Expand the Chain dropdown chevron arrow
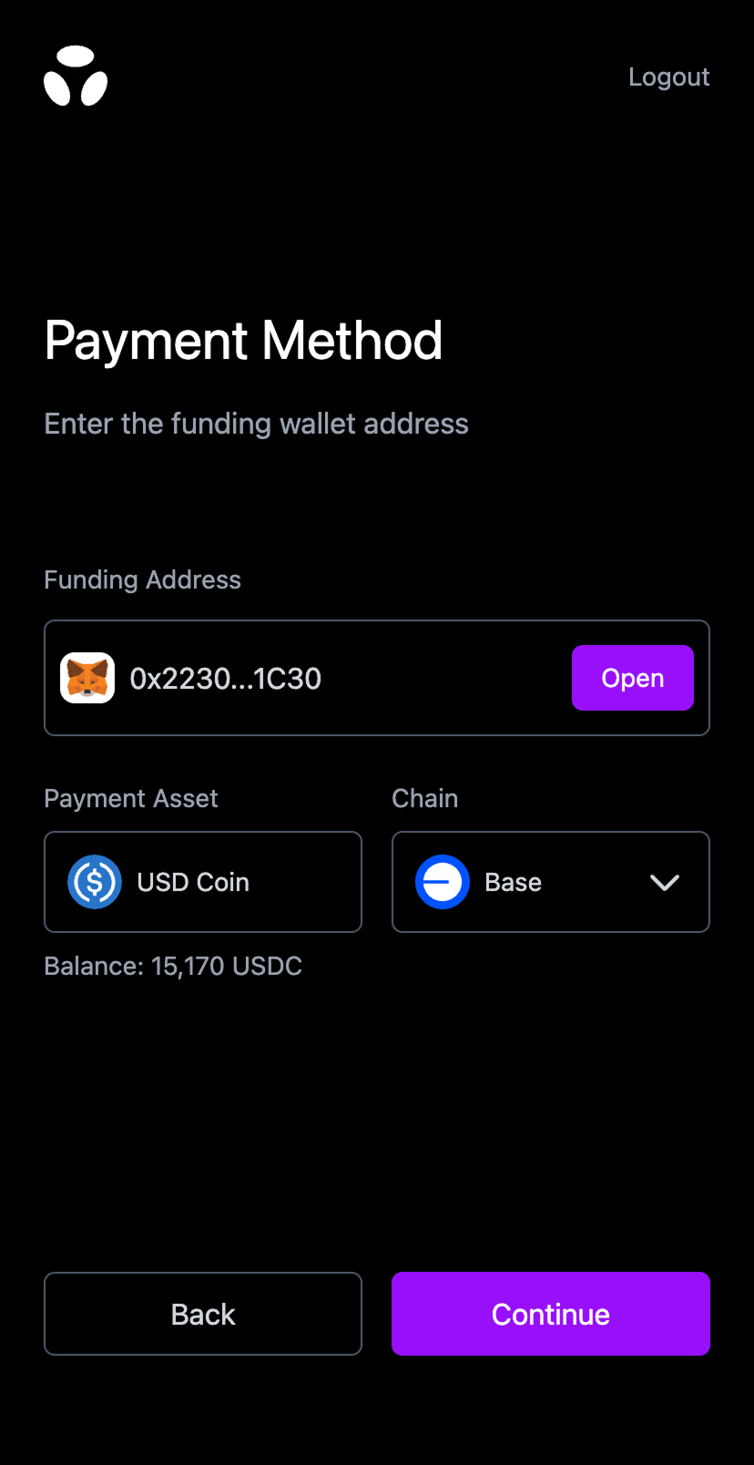This screenshot has width=754, height=1465. click(x=665, y=882)
